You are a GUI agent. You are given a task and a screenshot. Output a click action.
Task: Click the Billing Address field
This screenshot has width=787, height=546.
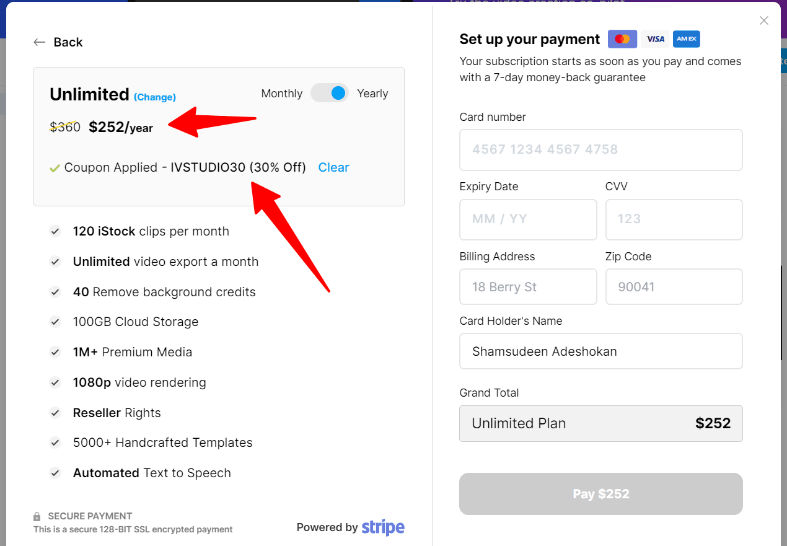point(527,286)
